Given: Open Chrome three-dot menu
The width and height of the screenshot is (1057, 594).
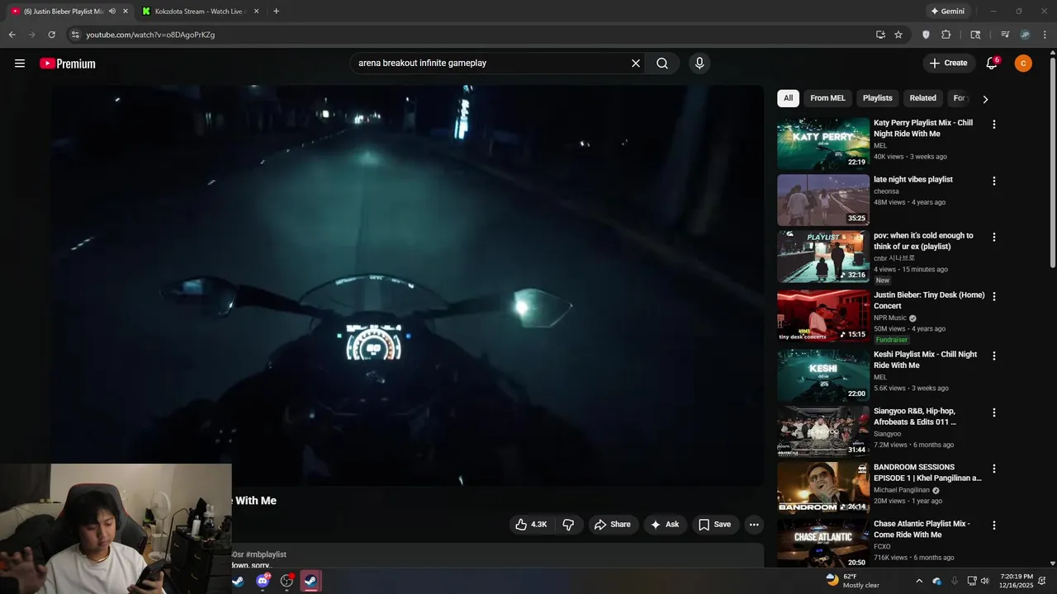Looking at the screenshot, I should 1045,35.
